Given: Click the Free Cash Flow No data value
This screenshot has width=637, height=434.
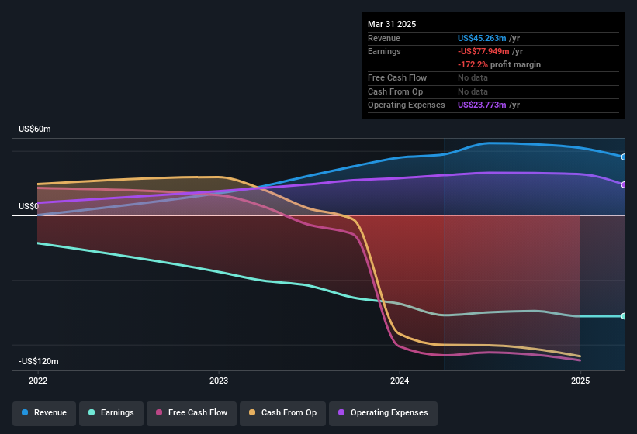Looking at the screenshot, I should [x=473, y=77].
